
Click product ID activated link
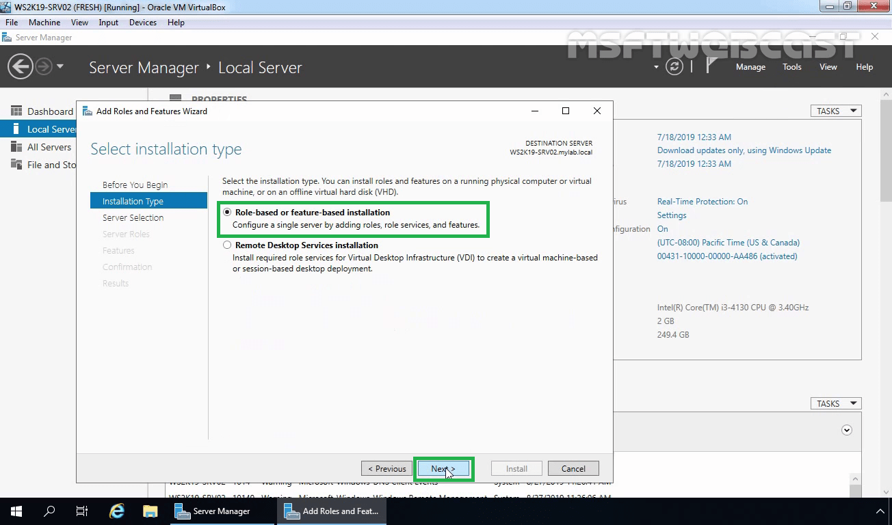[x=727, y=256]
